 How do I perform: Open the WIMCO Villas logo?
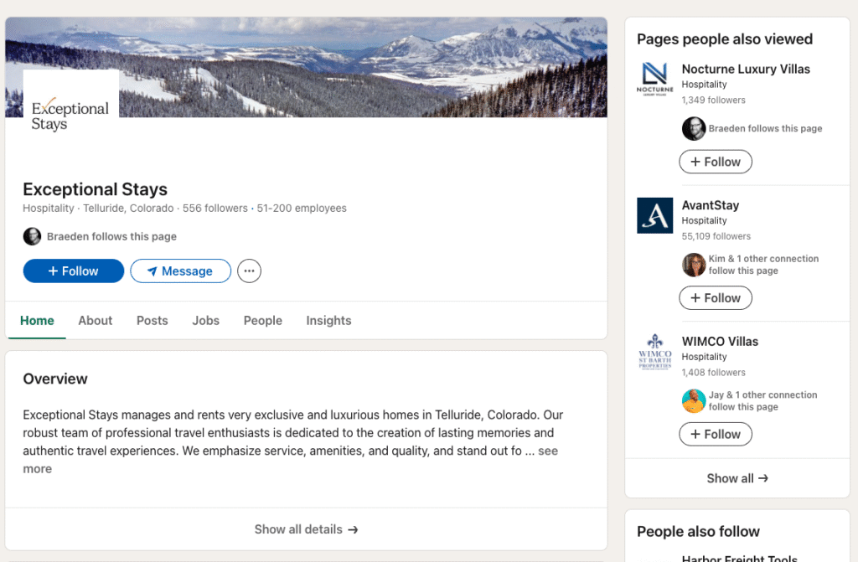654,352
